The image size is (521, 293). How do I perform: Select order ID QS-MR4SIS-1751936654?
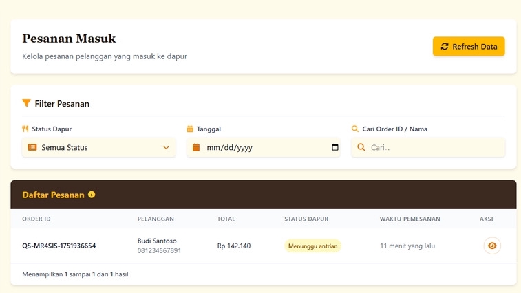tap(59, 246)
